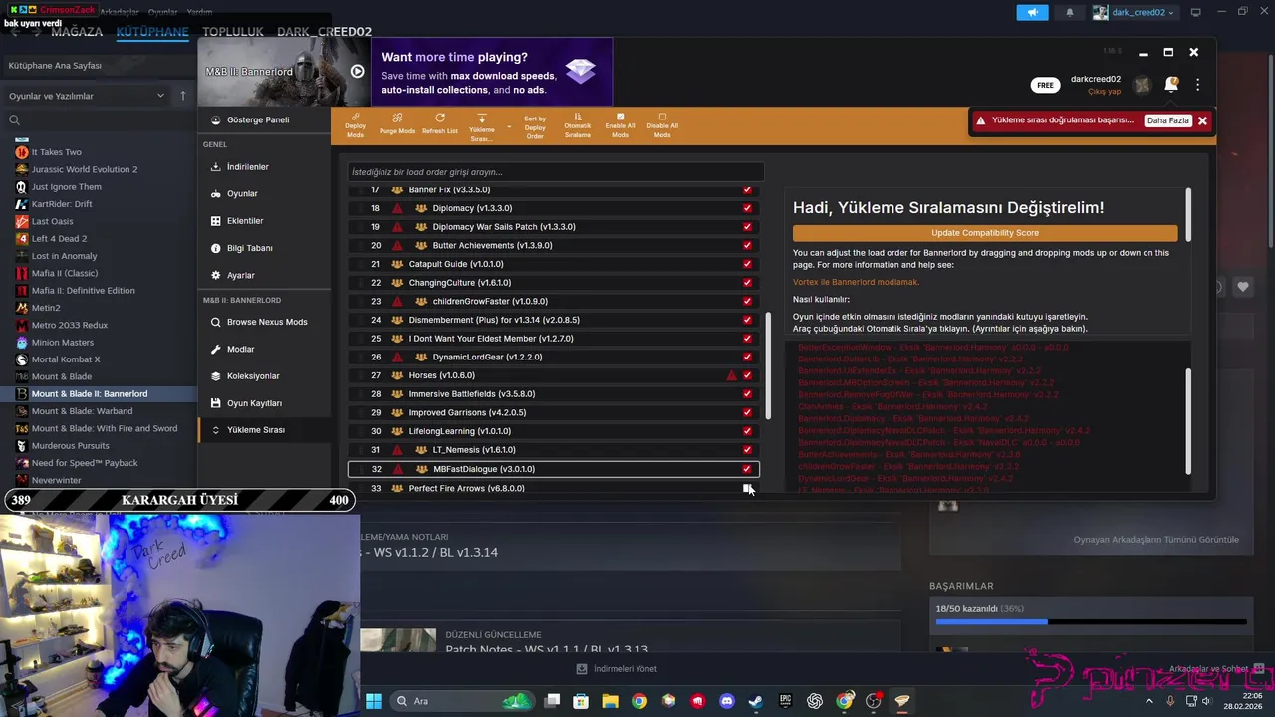Click the load order list scrollbar

pos(767,365)
